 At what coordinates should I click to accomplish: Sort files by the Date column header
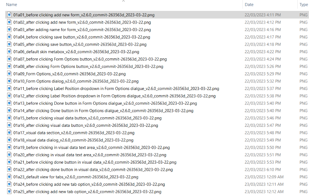(249, 5)
